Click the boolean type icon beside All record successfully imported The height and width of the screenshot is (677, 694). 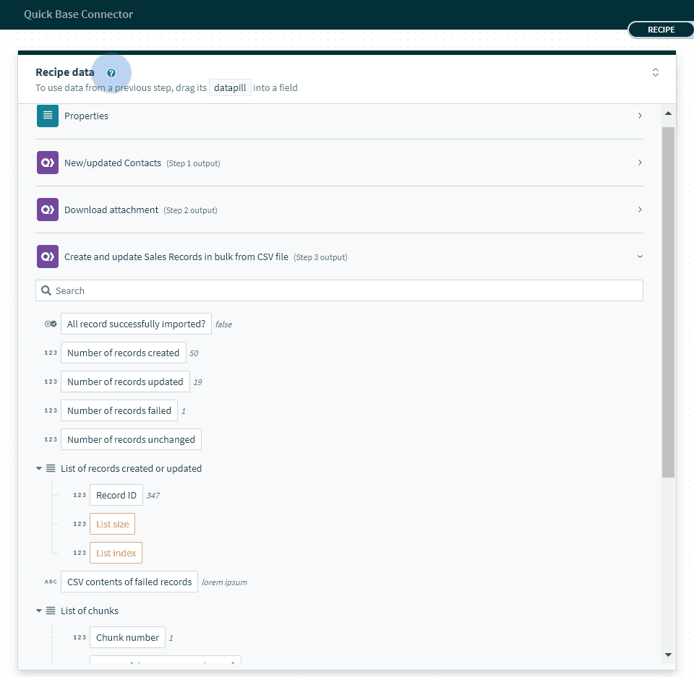[51, 324]
